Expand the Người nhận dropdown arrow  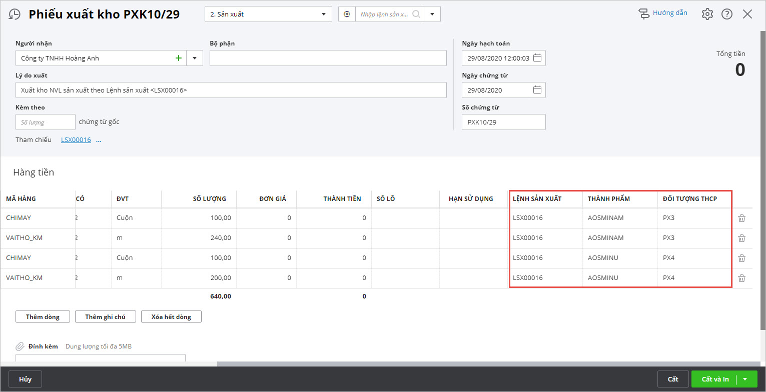(x=195, y=58)
